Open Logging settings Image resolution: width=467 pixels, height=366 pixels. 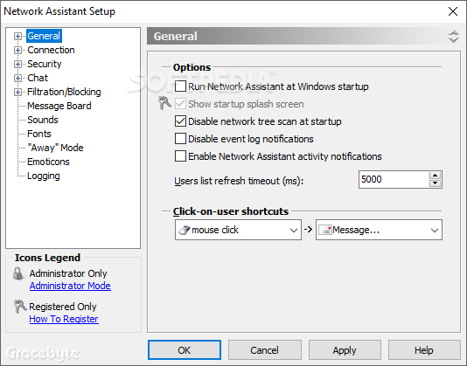[44, 176]
